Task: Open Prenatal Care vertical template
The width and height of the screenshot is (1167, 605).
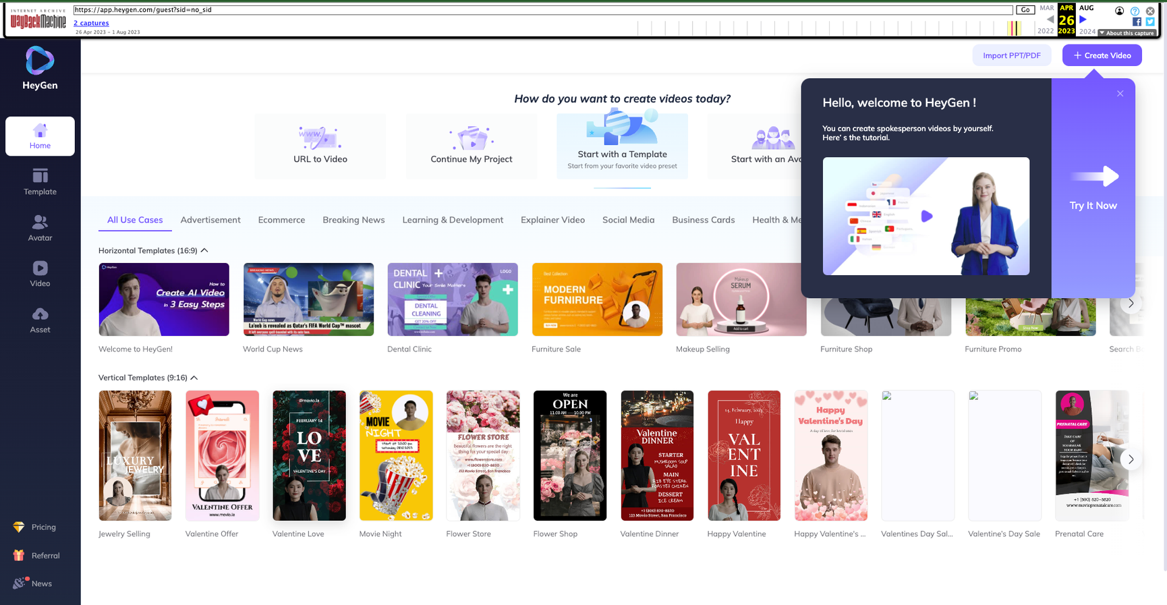Action: [1092, 455]
